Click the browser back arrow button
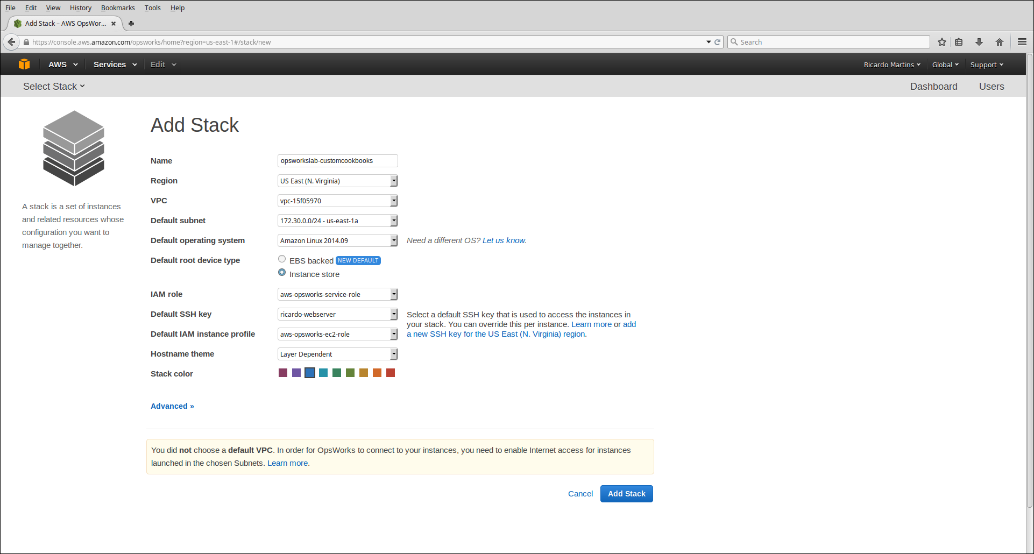Image resolution: width=1034 pixels, height=554 pixels. click(11, 42)
